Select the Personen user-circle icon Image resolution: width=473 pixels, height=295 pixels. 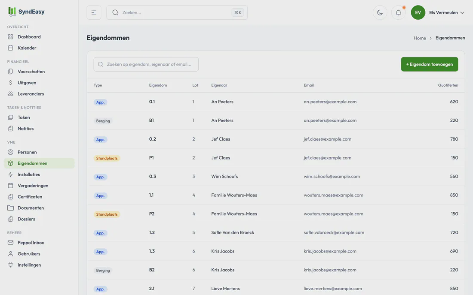[x=11, y=152]
